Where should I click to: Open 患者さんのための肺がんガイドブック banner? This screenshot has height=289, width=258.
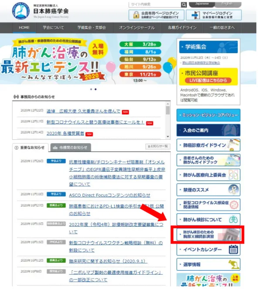[x=208, y=160]
